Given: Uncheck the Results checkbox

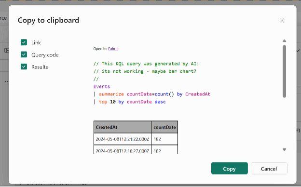Looking at the screenshot, I should [x=24, y=67].
